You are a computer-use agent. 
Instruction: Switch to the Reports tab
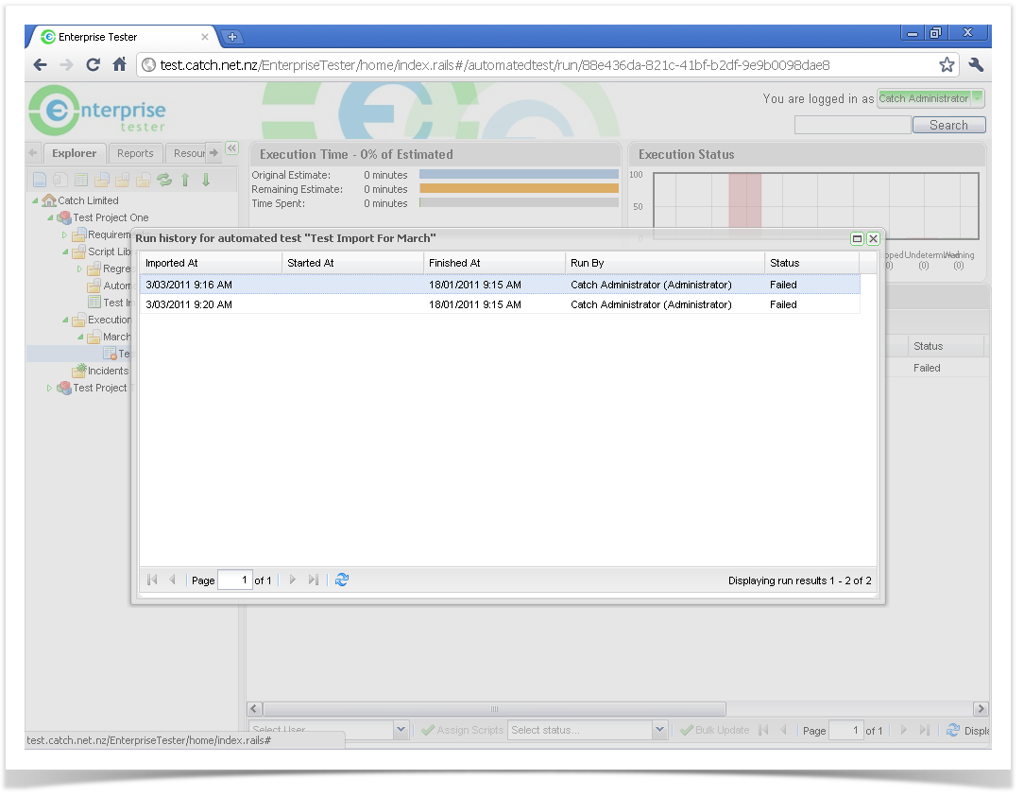(x=135, y=153)
